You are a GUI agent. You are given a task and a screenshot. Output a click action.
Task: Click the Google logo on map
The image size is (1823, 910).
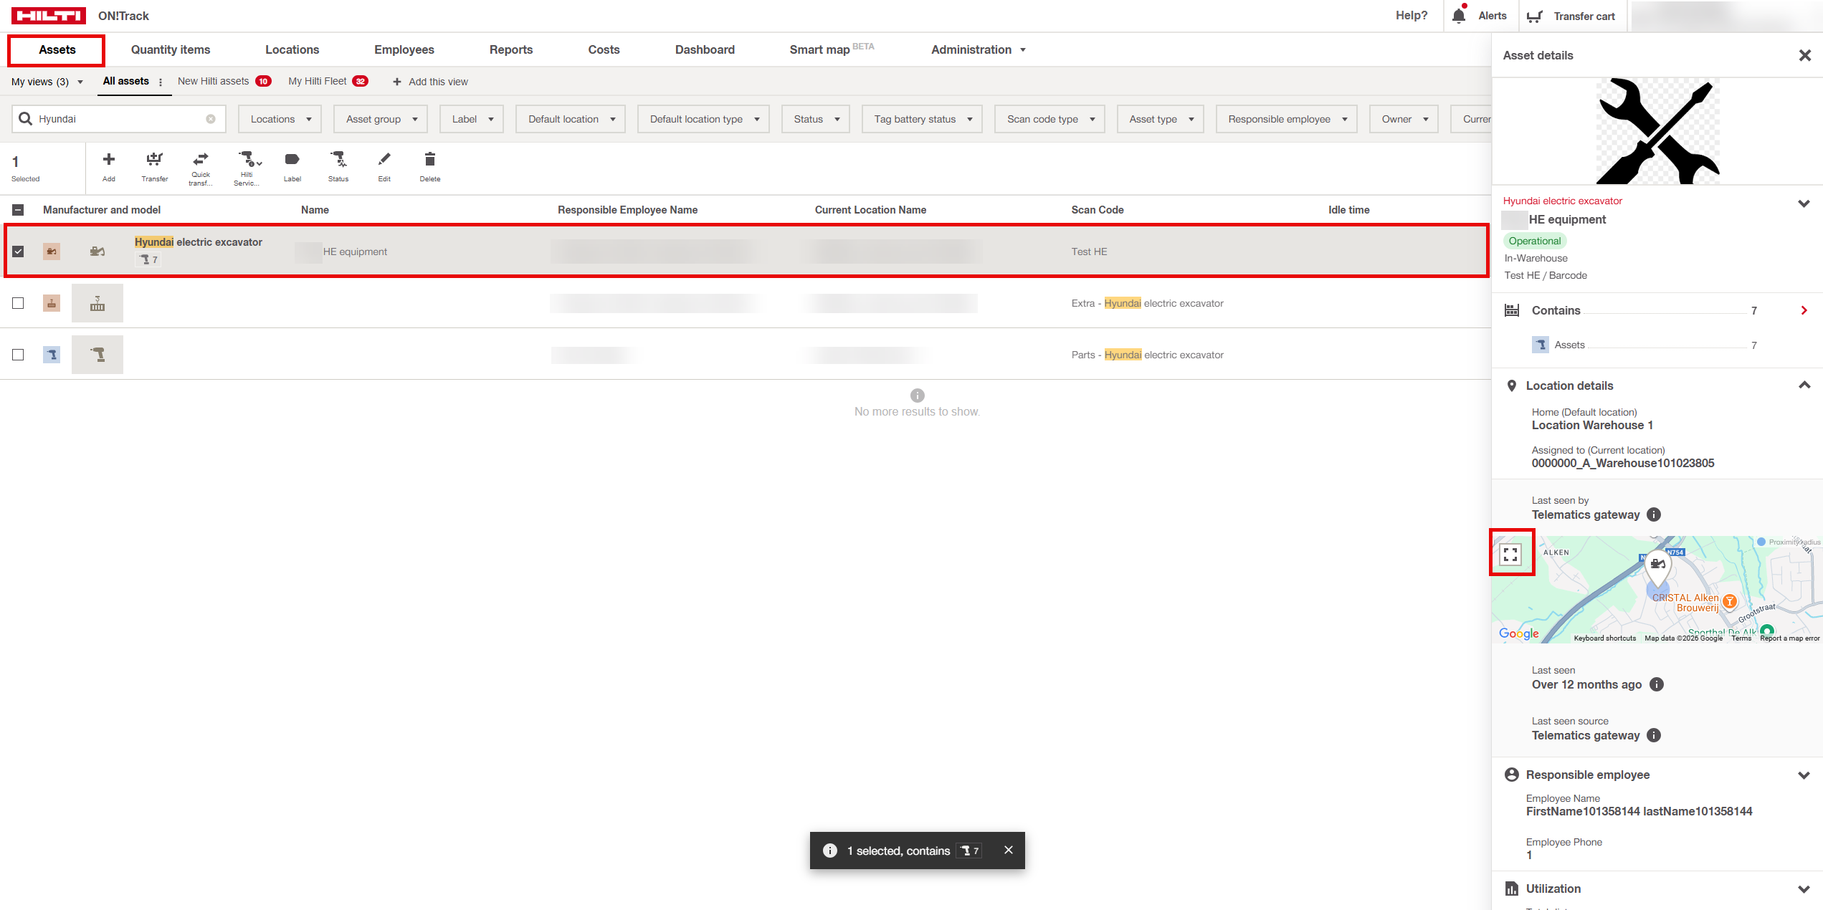1518,633
